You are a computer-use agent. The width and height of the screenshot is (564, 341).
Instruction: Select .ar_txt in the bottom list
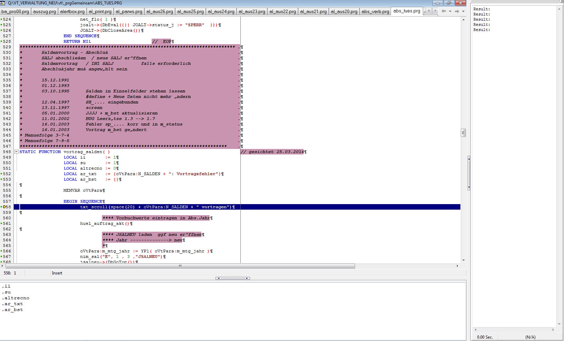[x=12, y=304]
